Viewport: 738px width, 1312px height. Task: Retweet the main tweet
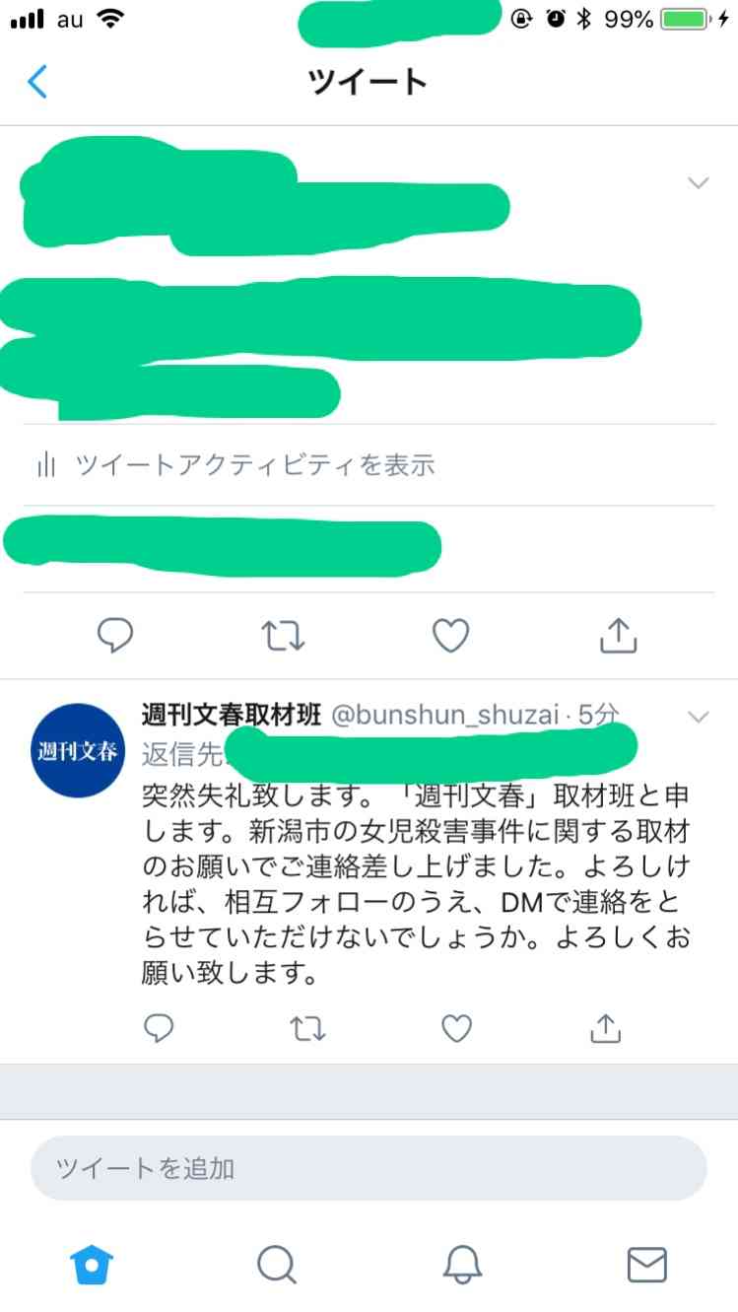pyautogui.click(x=284, y=636)
